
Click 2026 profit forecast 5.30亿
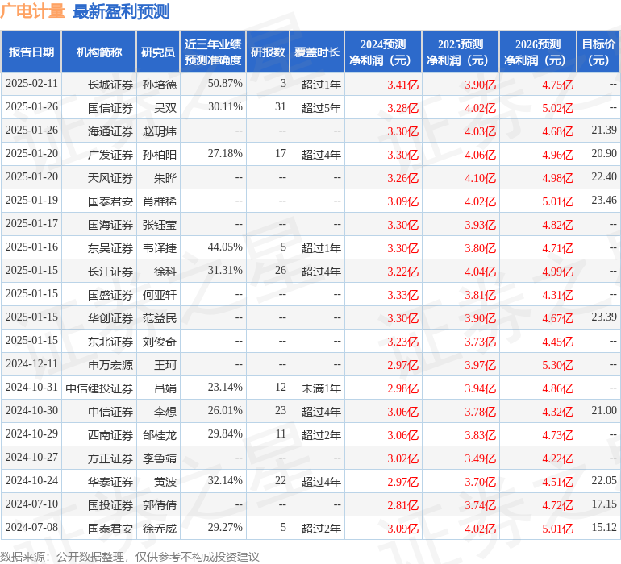[x=557, y=365]
